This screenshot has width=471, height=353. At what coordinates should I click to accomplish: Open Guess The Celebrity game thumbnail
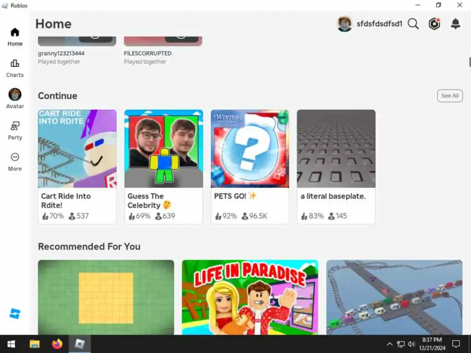[164, 148]
